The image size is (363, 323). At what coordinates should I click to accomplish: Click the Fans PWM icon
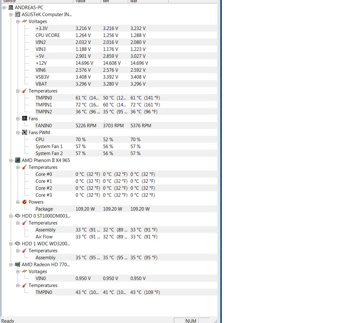[25, 133]
